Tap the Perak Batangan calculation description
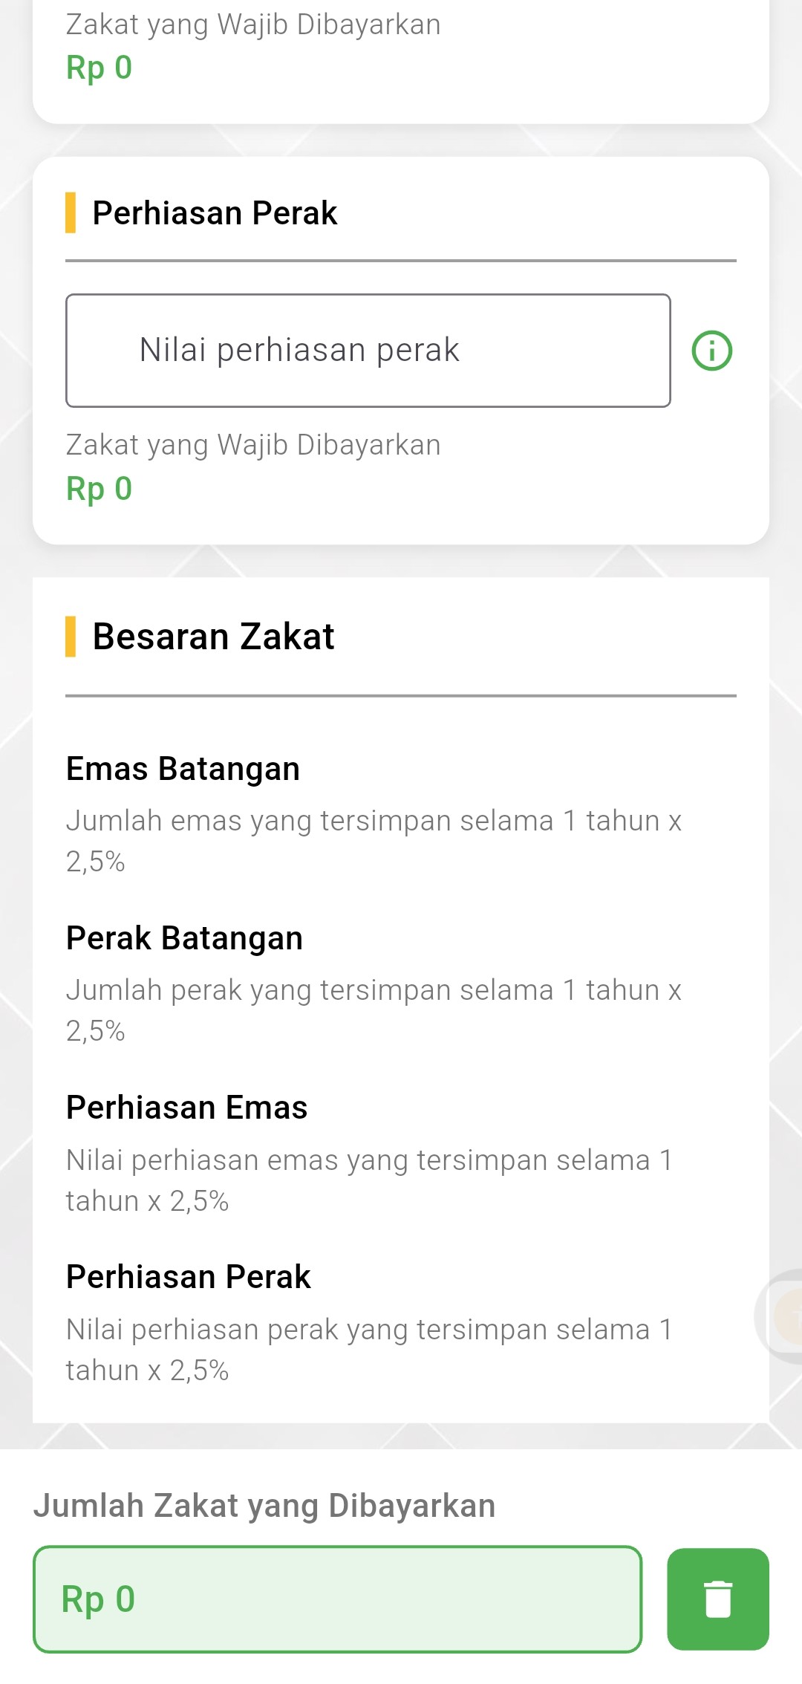The width and height of the screenshot is (802, 1684). pos(373,1010)
